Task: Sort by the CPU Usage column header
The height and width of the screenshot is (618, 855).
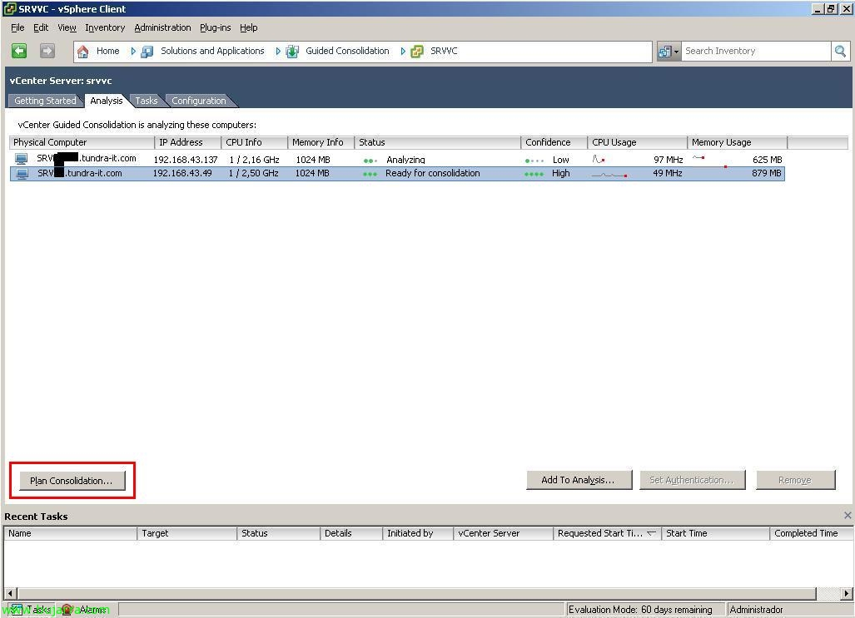Action: (x=637, y=142)
